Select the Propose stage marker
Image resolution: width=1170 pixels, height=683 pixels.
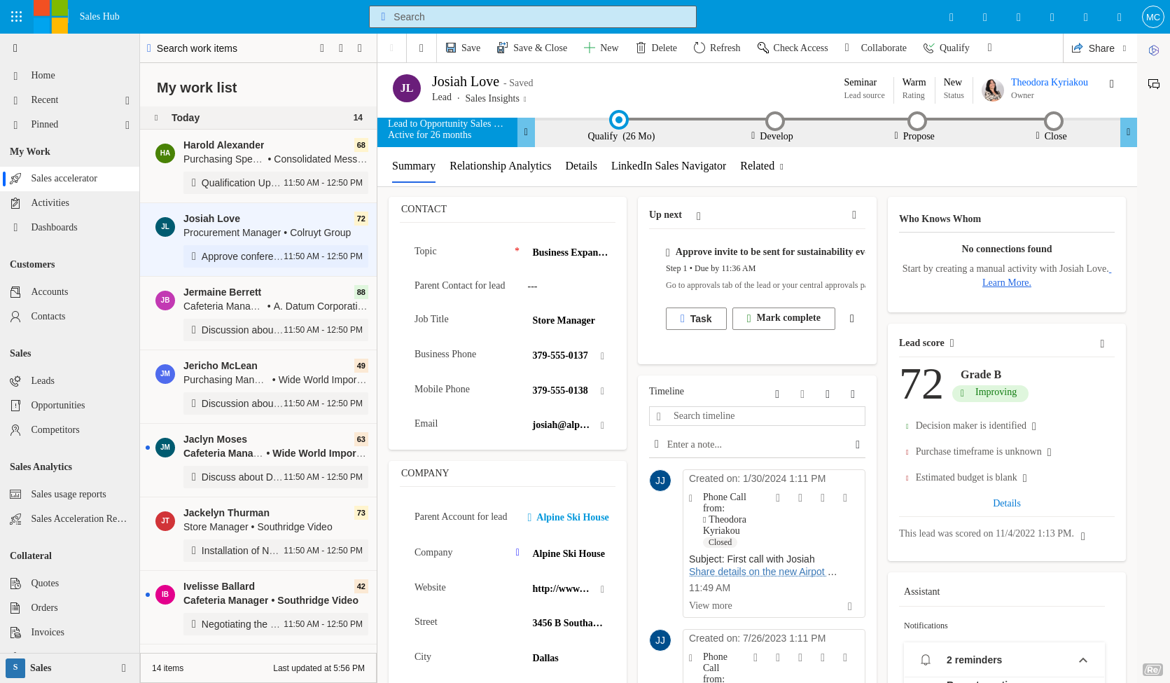coord(917,120)
